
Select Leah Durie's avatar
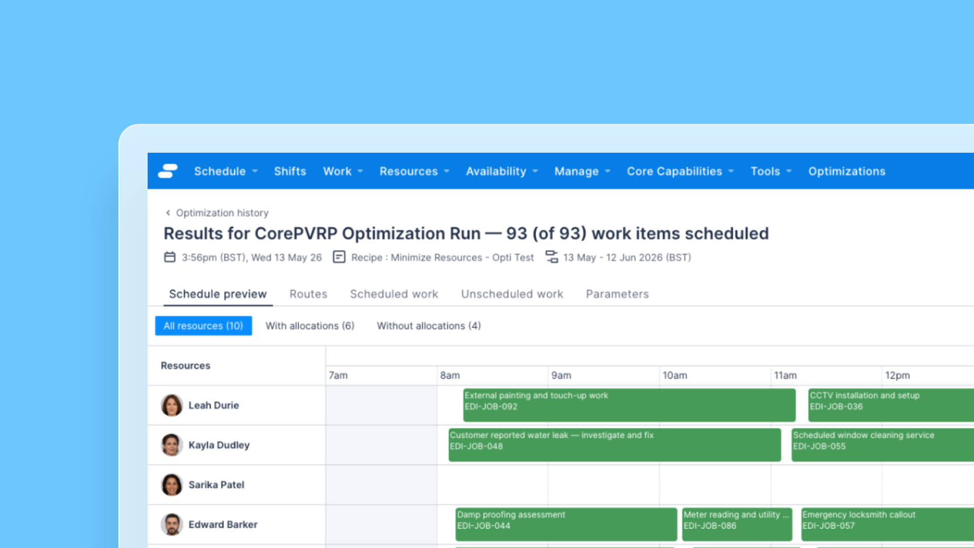pos(171,405)
